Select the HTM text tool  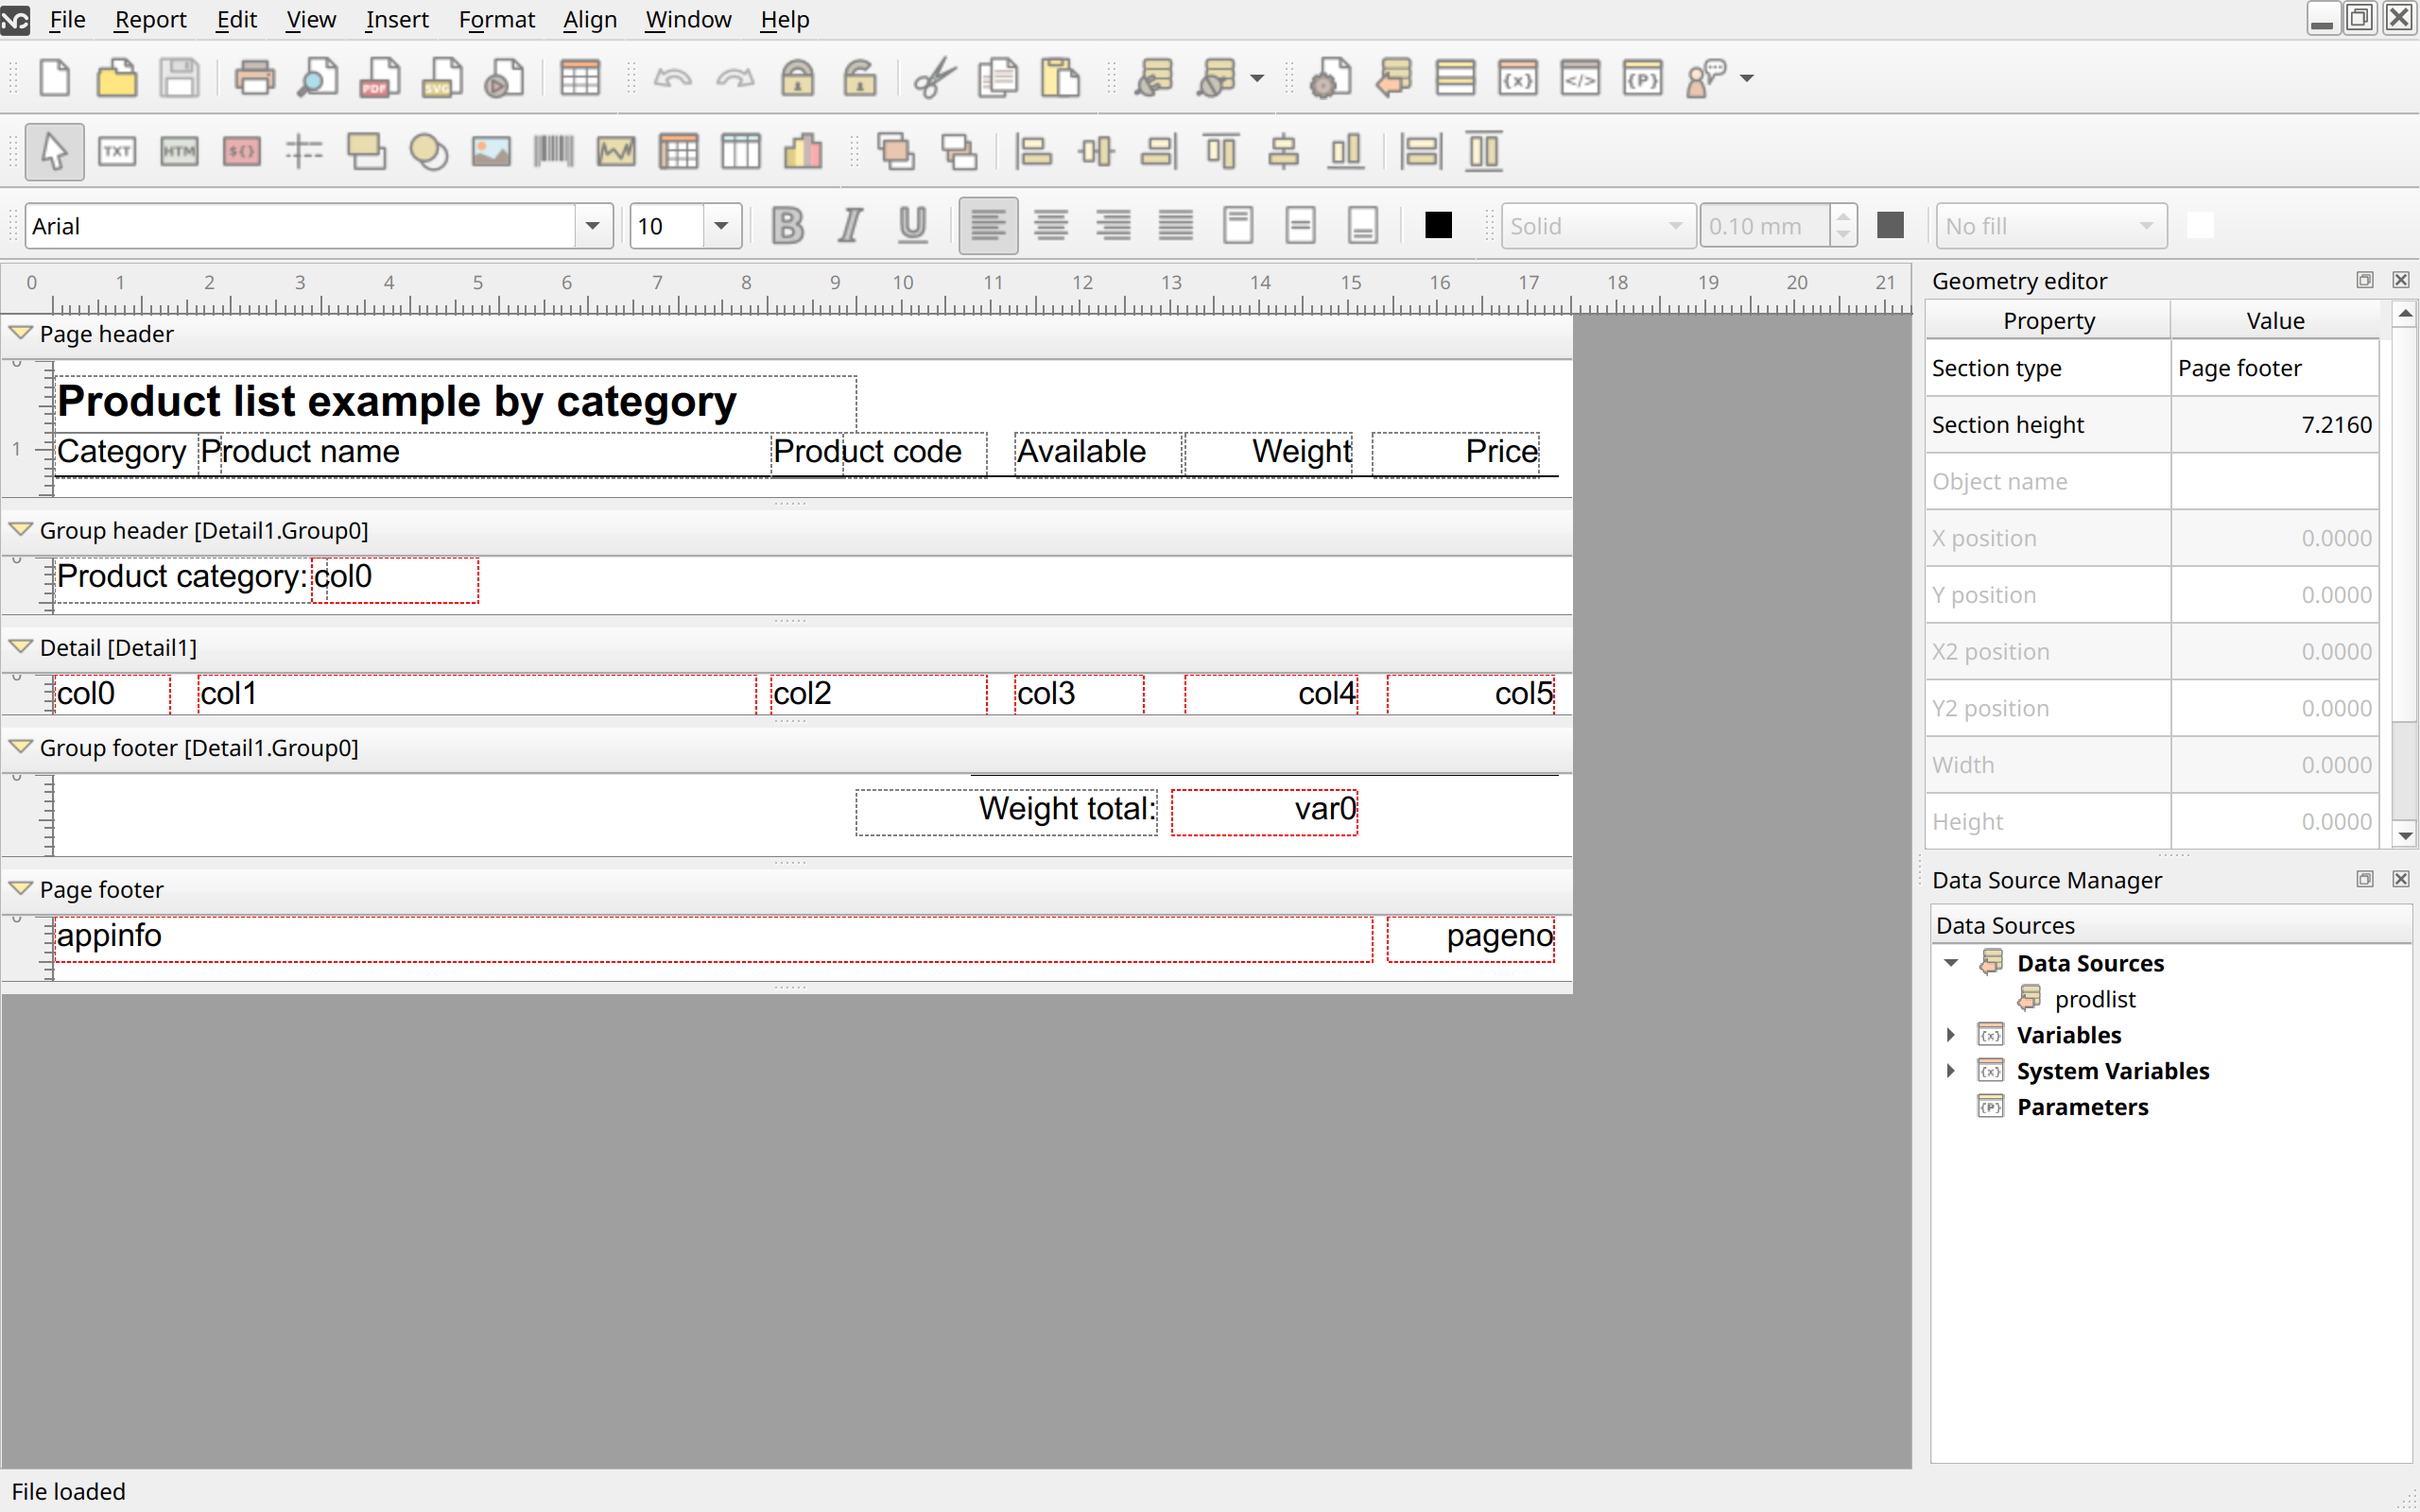179,152
